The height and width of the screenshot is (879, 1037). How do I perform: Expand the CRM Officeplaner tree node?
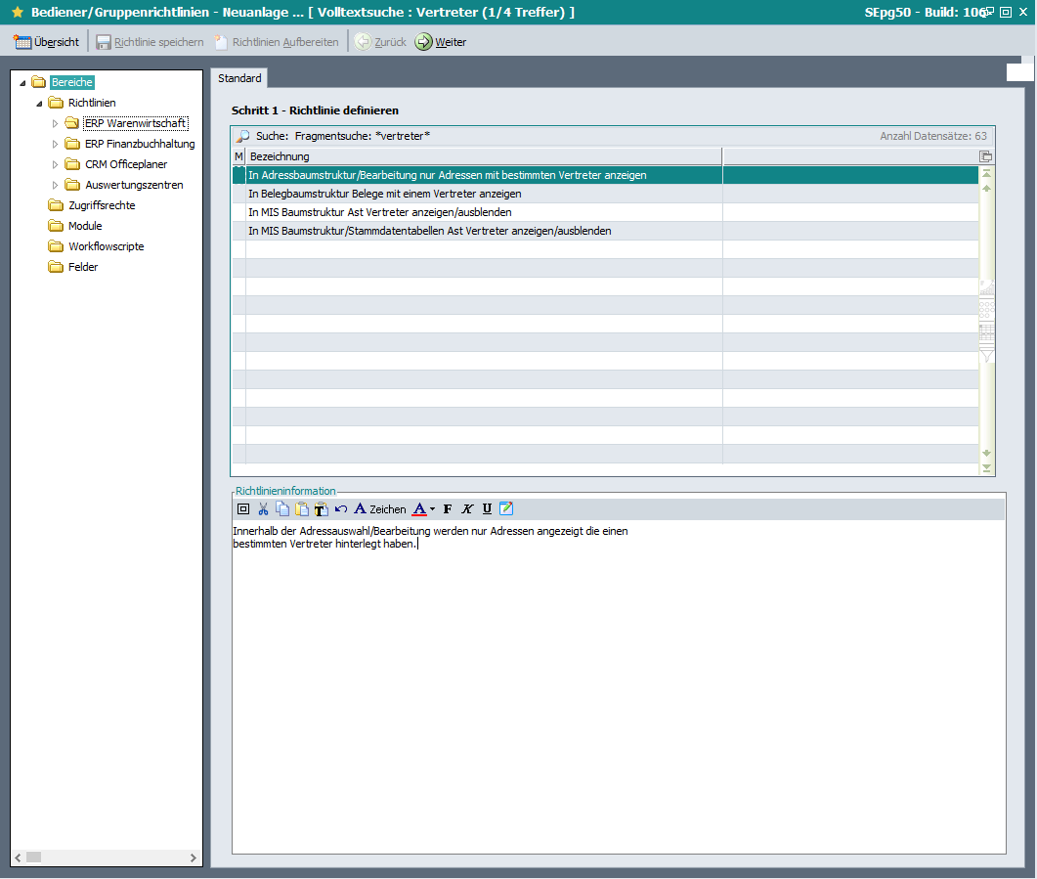(56, 164)
